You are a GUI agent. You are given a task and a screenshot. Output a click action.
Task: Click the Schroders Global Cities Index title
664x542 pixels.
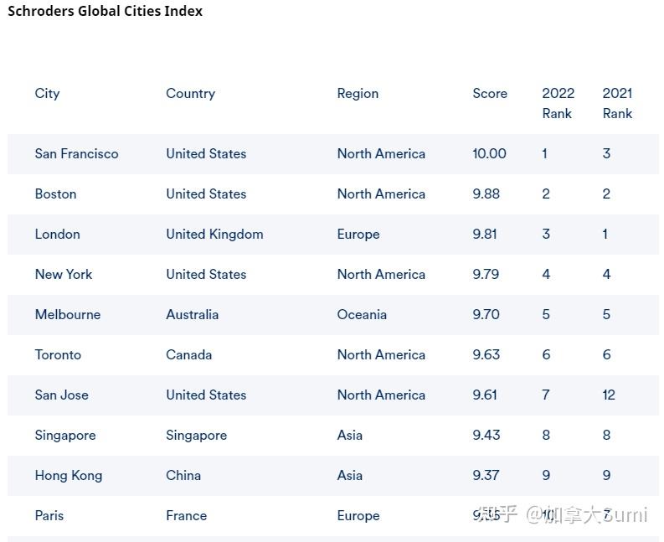pyautogui.click(x=105, y=11)
